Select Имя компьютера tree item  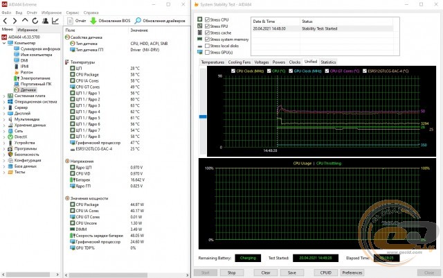tap(36, 55)
